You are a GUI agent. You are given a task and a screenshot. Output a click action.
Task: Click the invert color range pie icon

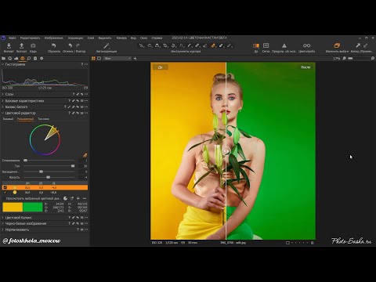pyautogui.click(x=65, y=199)
